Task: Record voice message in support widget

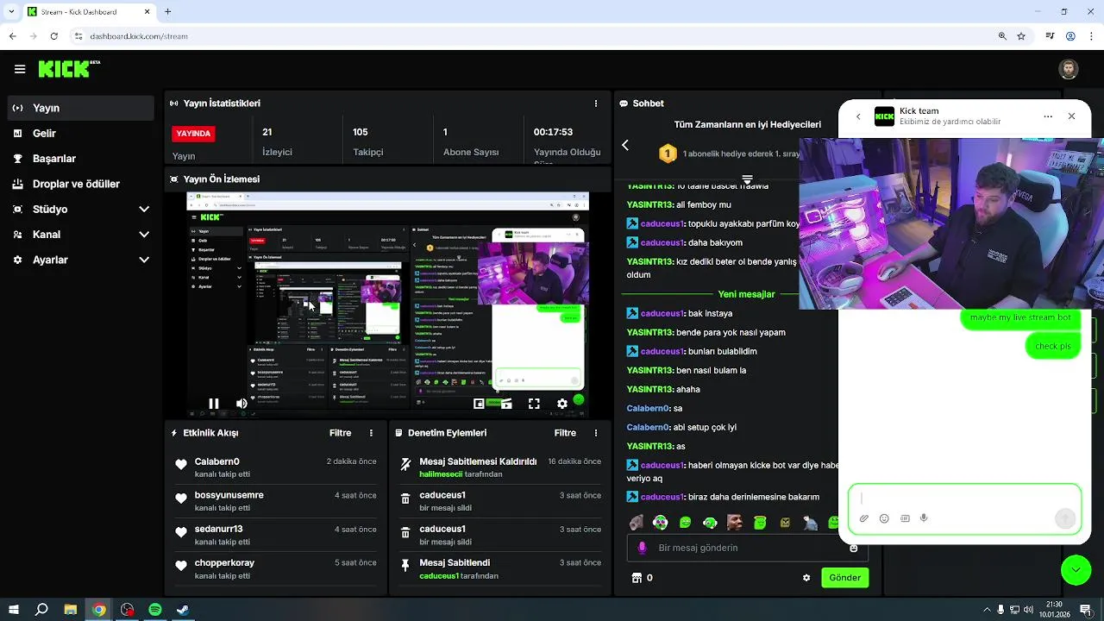Action: 924,518
